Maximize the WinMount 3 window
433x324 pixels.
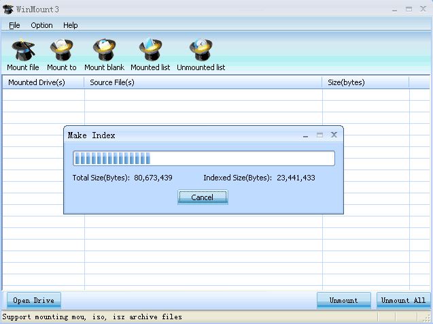(x=409, y=9)
